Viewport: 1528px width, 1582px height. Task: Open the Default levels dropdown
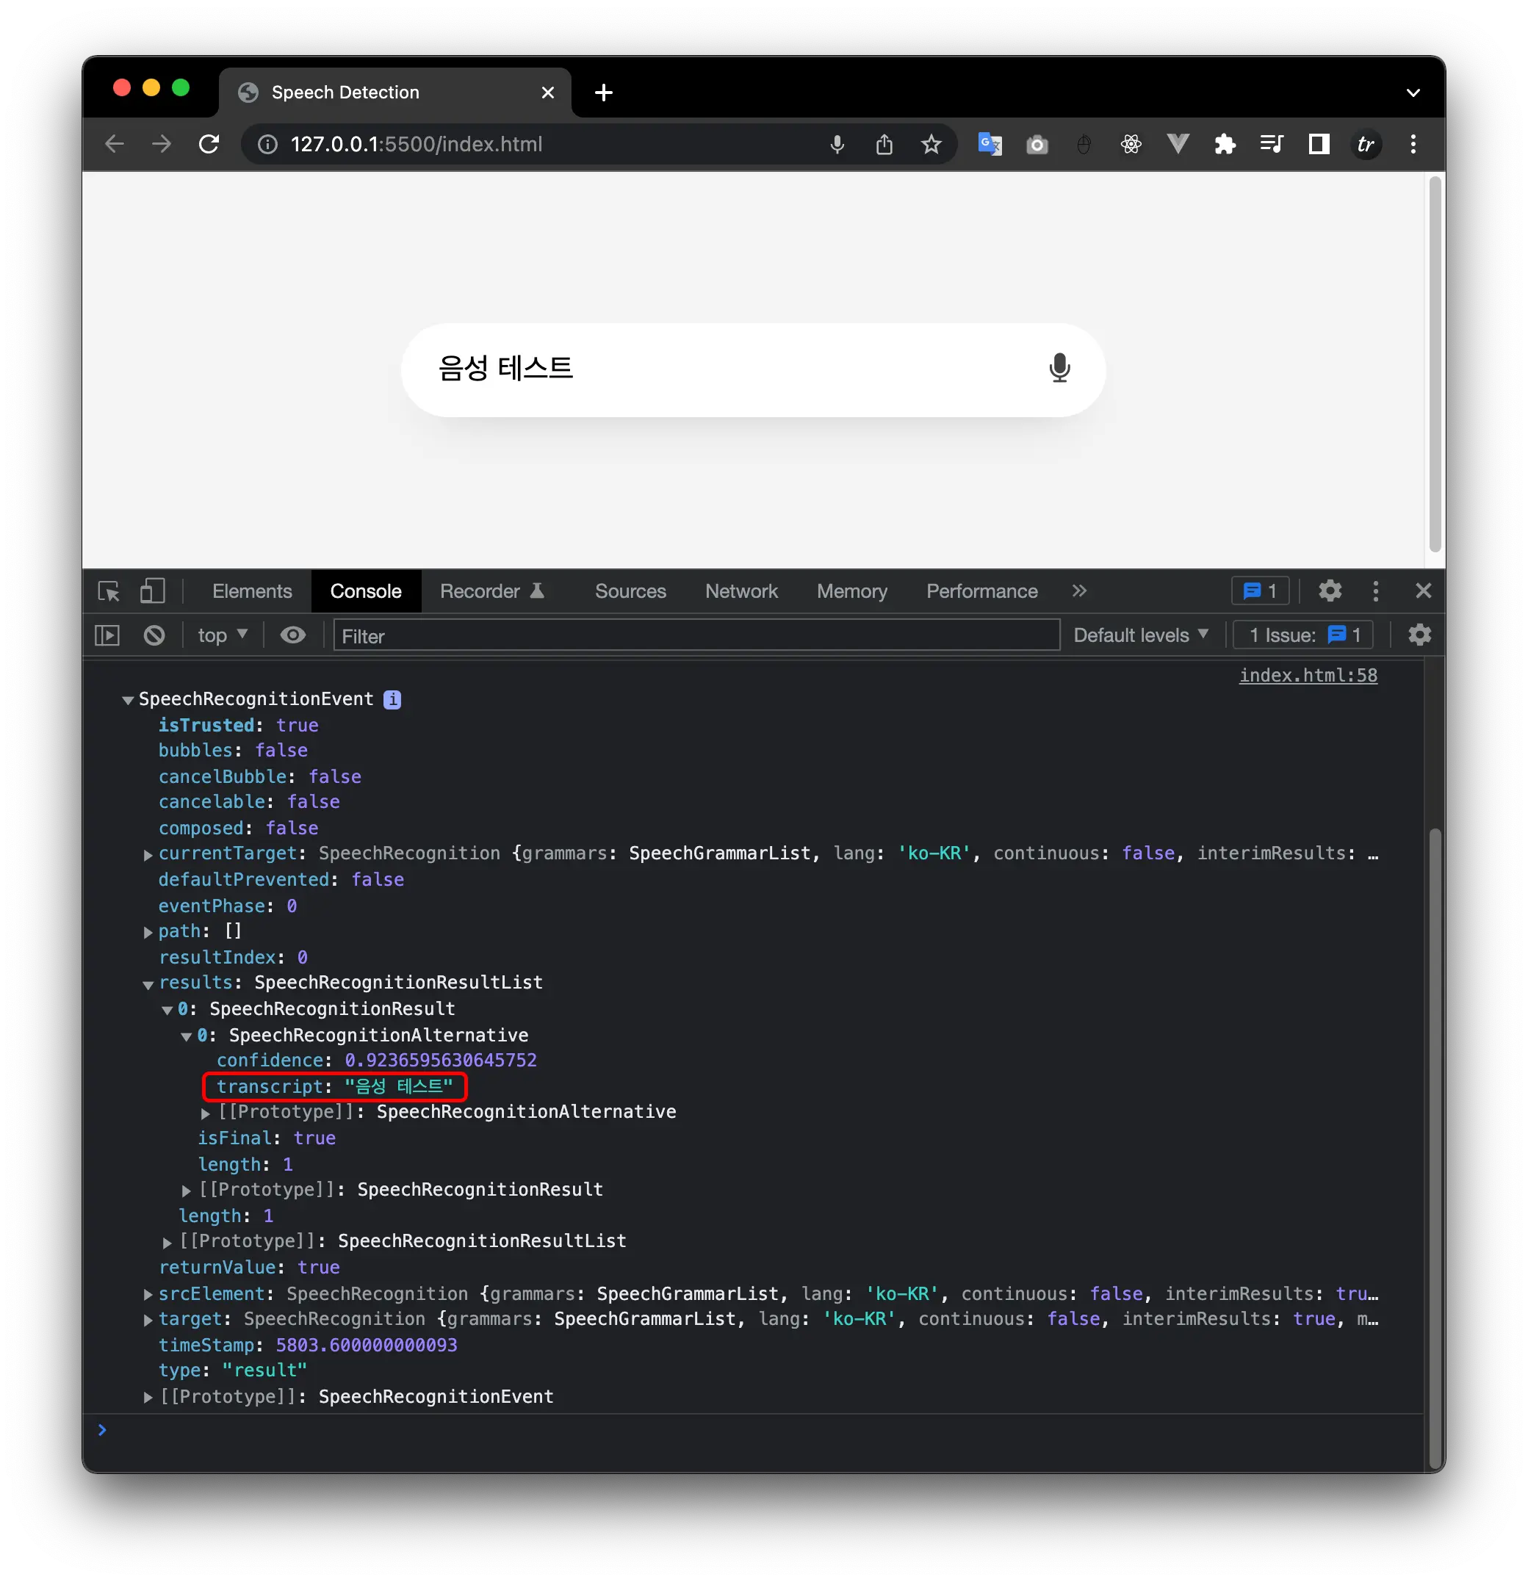pyautogui.click(x=1139, y=636)
